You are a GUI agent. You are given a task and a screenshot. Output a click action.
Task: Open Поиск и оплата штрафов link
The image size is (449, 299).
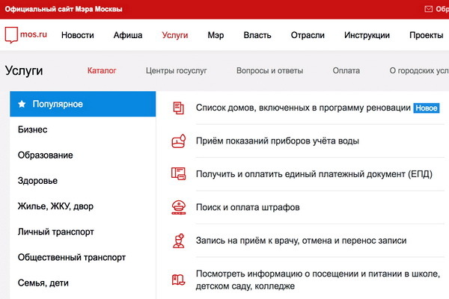[248, 207]
